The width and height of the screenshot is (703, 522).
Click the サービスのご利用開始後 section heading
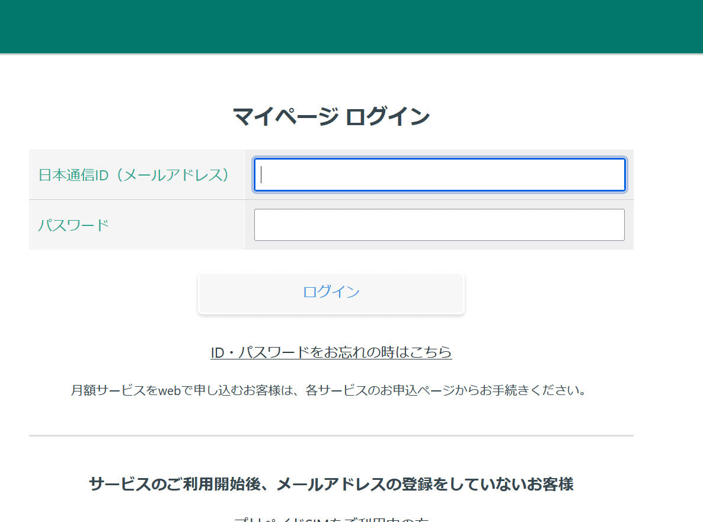click(331, 484)
